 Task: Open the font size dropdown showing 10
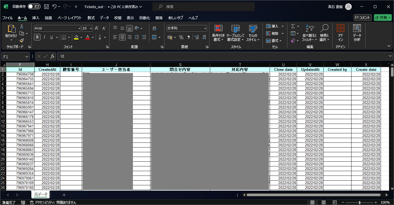91,28
